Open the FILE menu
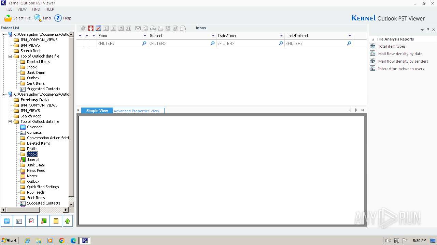437x245 pixels. pyautogui.click(x=9, y=9)
